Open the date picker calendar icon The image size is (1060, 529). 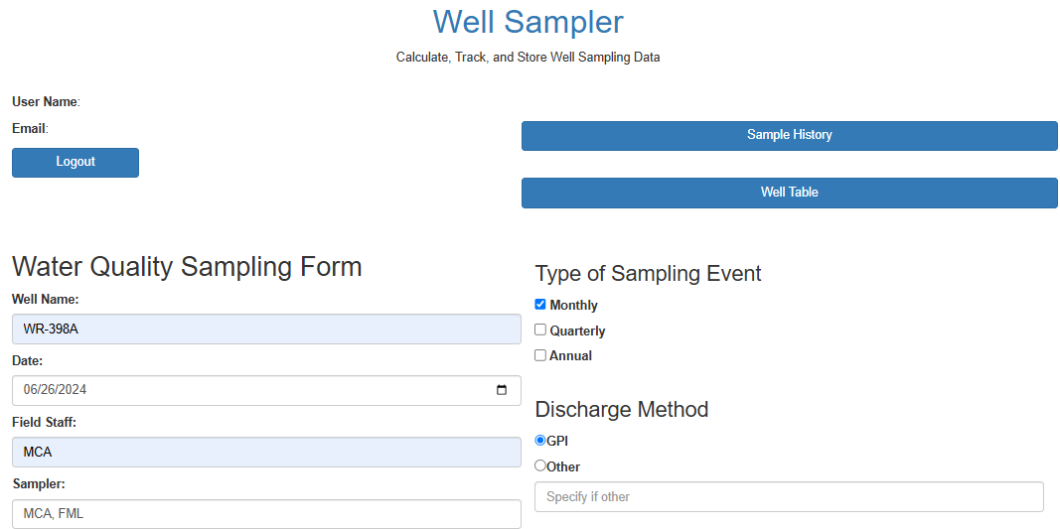point(502,390)
